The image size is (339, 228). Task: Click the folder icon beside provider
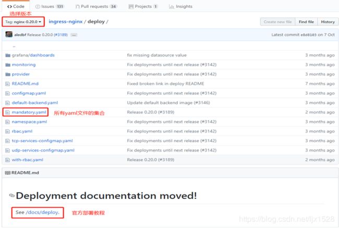click(8, 74)
